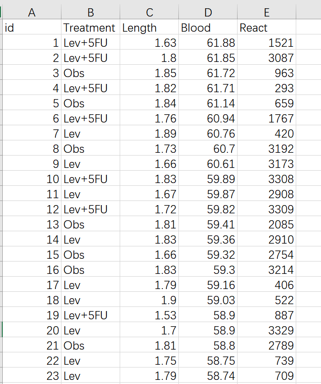321x384 pixels.
Task: Select the "React" header cell
Action: 254,28
